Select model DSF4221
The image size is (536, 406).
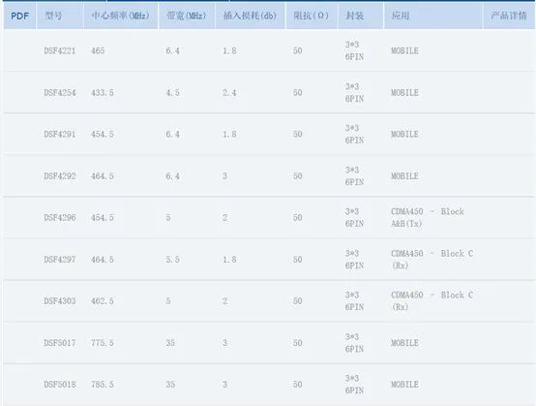click(x=60, y=51)
